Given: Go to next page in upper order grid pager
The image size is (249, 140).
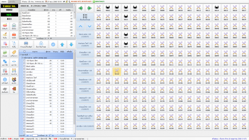Looking at the screenshot, I should (48, 38).
